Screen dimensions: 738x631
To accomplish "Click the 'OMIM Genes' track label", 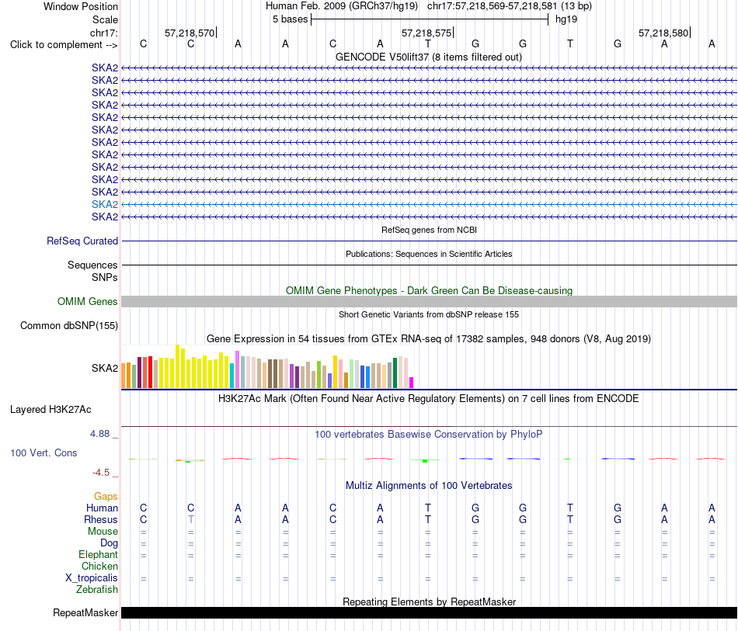I will 87,301.
